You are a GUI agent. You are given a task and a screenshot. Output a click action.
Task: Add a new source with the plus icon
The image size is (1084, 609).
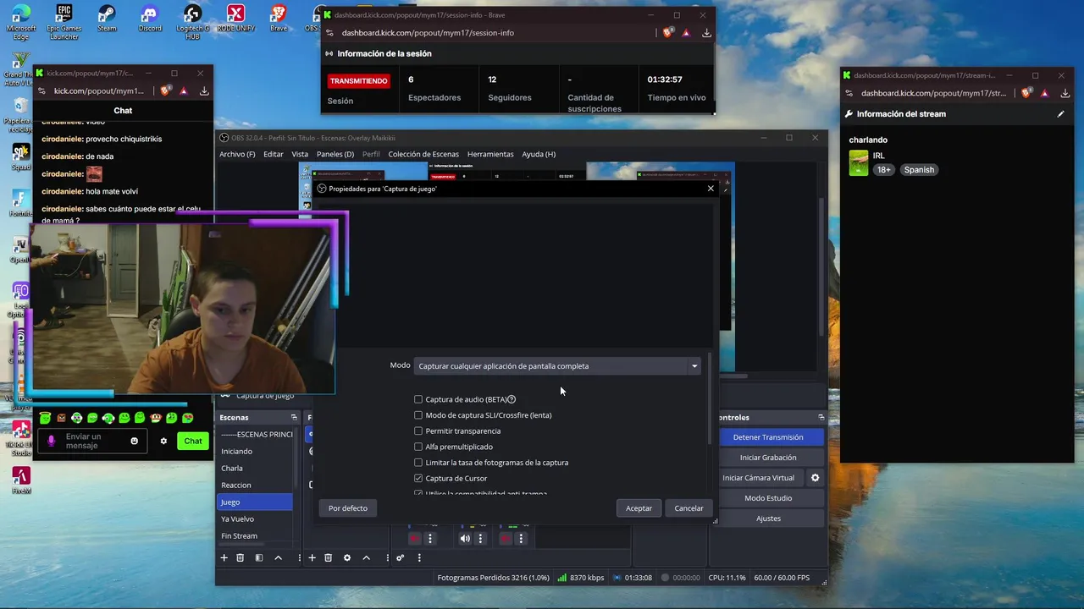(312, 557)
